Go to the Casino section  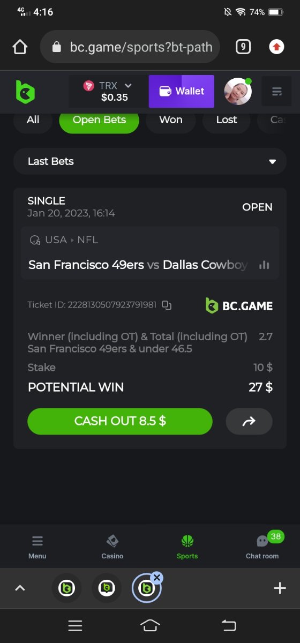pos(112,547)
